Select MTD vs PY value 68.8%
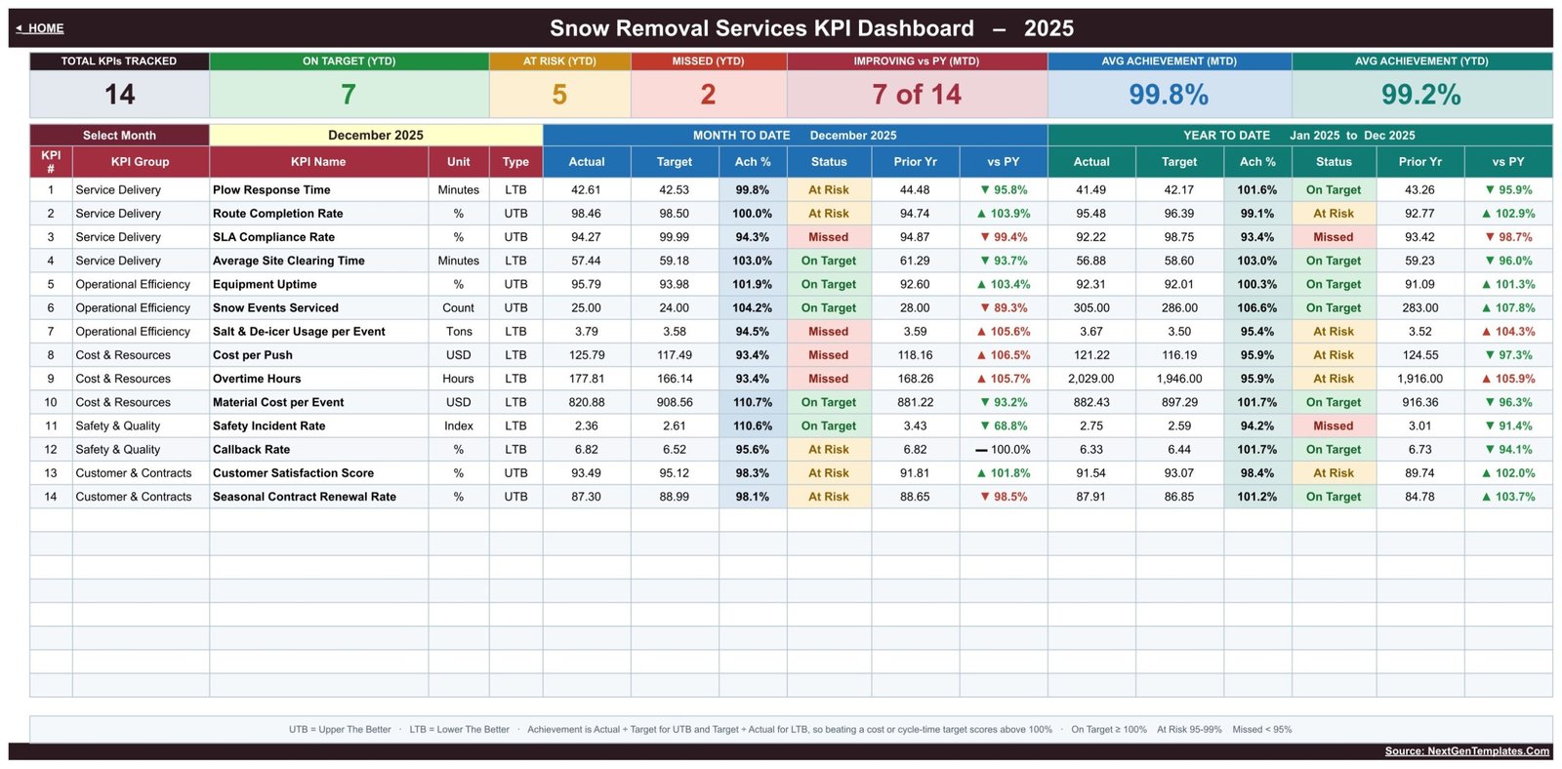The height and width of the screenshot is (769, 1562). pyautogui.click(x=1004, y=426)
